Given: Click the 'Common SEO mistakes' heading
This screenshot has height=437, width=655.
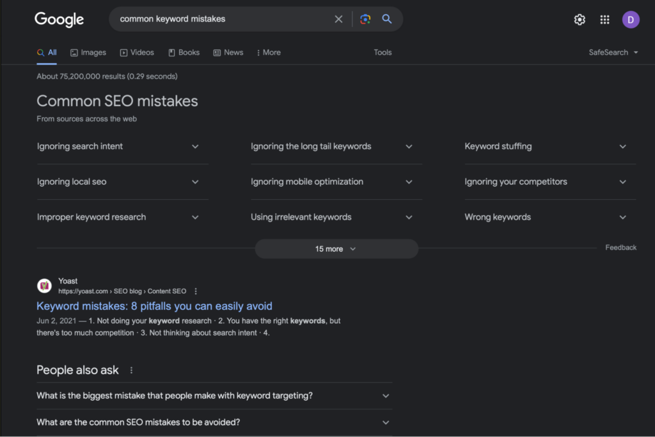Looking at the screenshot, I should click(x=117, y=101).
